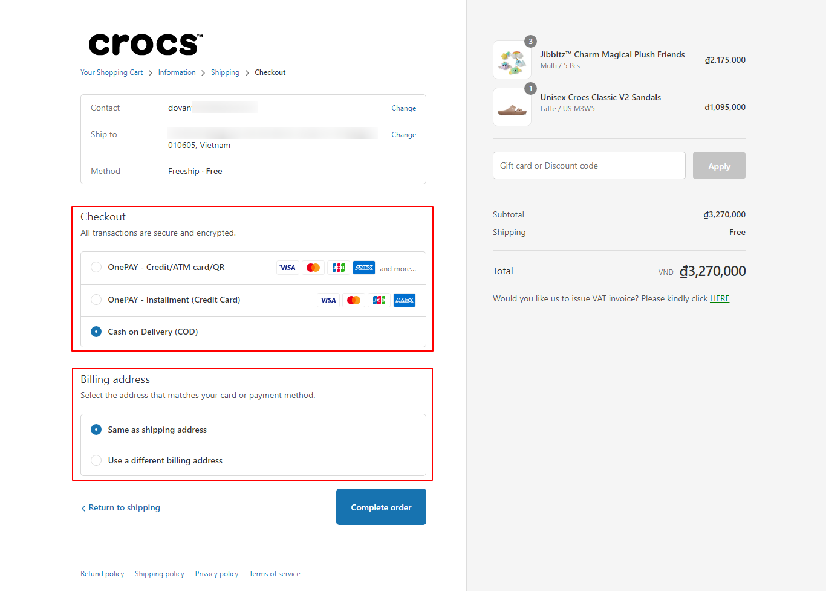The image size is (826, 592).
Task: Click the total amount ₫3,270,000
Action: tap(712, 271)
